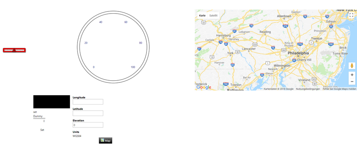Screen dimensions: 357x161
Task: Click Vineland on the map
Action: coord(304,80)
